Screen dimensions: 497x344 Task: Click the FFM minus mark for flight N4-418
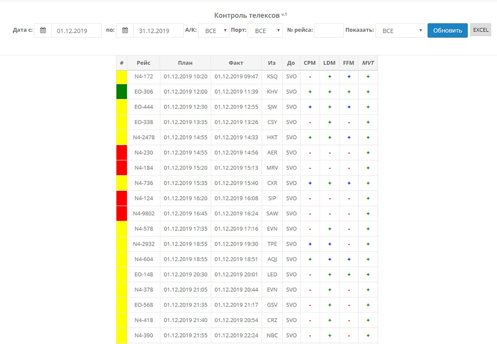(x=349, y=321)
